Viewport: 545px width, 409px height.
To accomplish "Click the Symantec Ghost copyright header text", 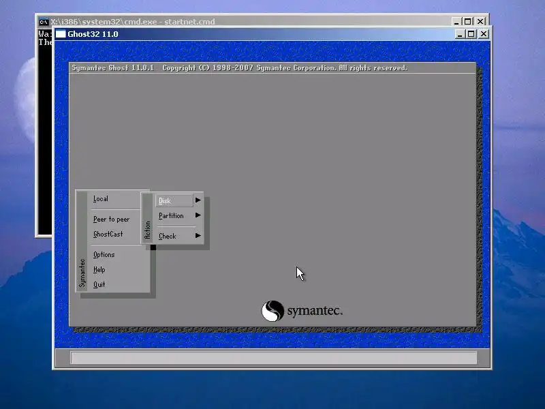I will [240, 67].
